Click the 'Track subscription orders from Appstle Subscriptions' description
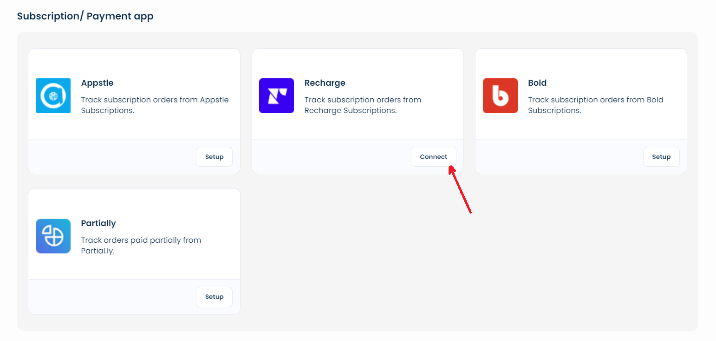Screen dimensions: 716x341 click(155, 105)
